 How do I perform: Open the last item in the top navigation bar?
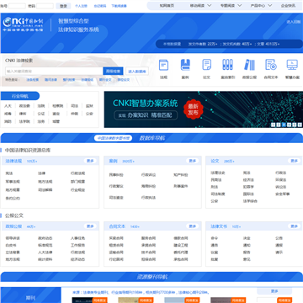point(288,5)
